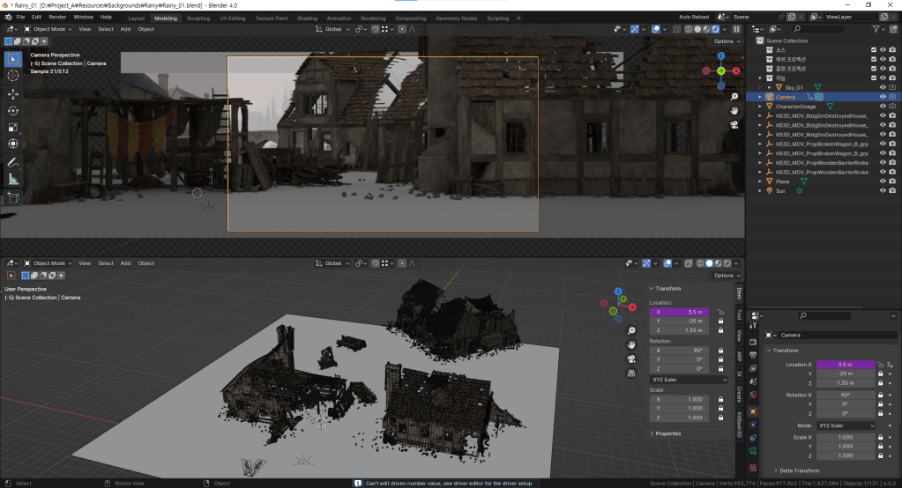Click the Options button in top viewport
This screenshot has height=488, width=902.
[725, 41]
